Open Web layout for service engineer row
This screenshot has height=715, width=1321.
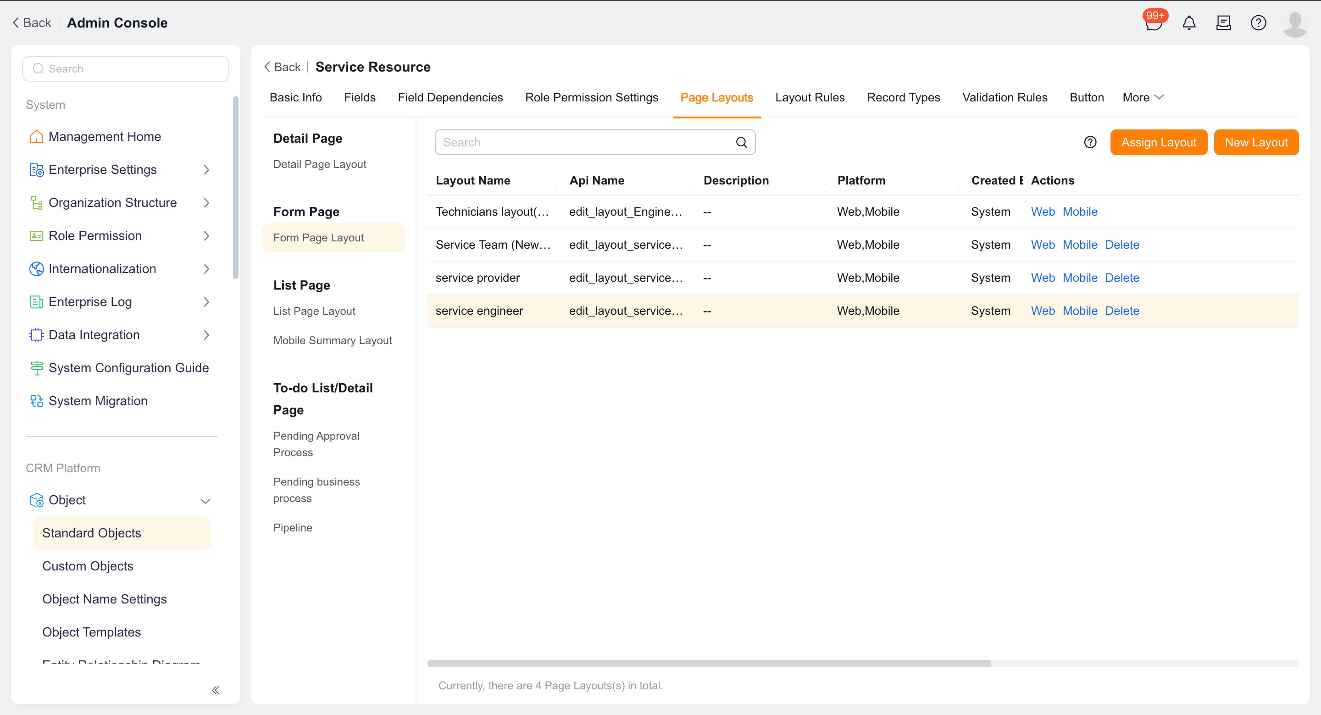pyautogui.click(x=1043, y=311)
